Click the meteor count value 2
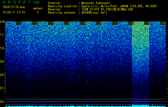Screen dimensions: 168x107 coord(38,12)
